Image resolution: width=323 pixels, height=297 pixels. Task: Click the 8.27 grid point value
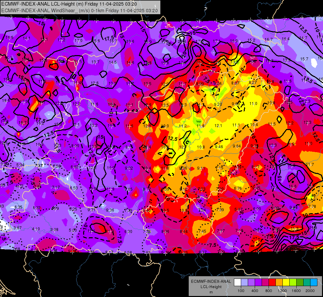click(x=253, y=82)
